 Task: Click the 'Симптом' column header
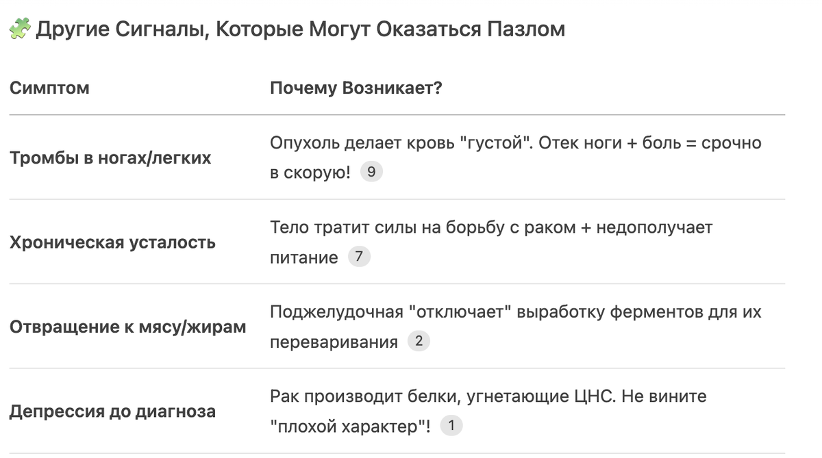pyautogui.click(x=49, y=89)
